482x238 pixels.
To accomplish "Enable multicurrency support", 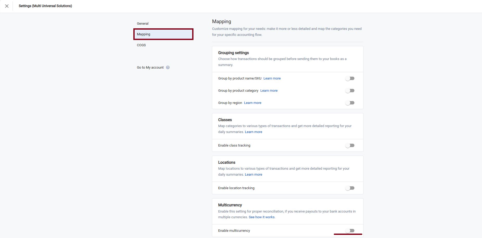I will [x=350, y=230].
